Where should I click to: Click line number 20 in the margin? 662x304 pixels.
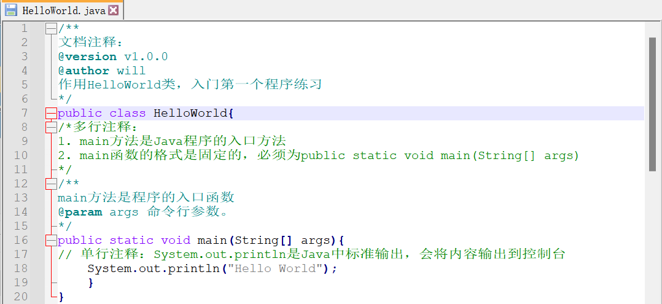point(20,297)
